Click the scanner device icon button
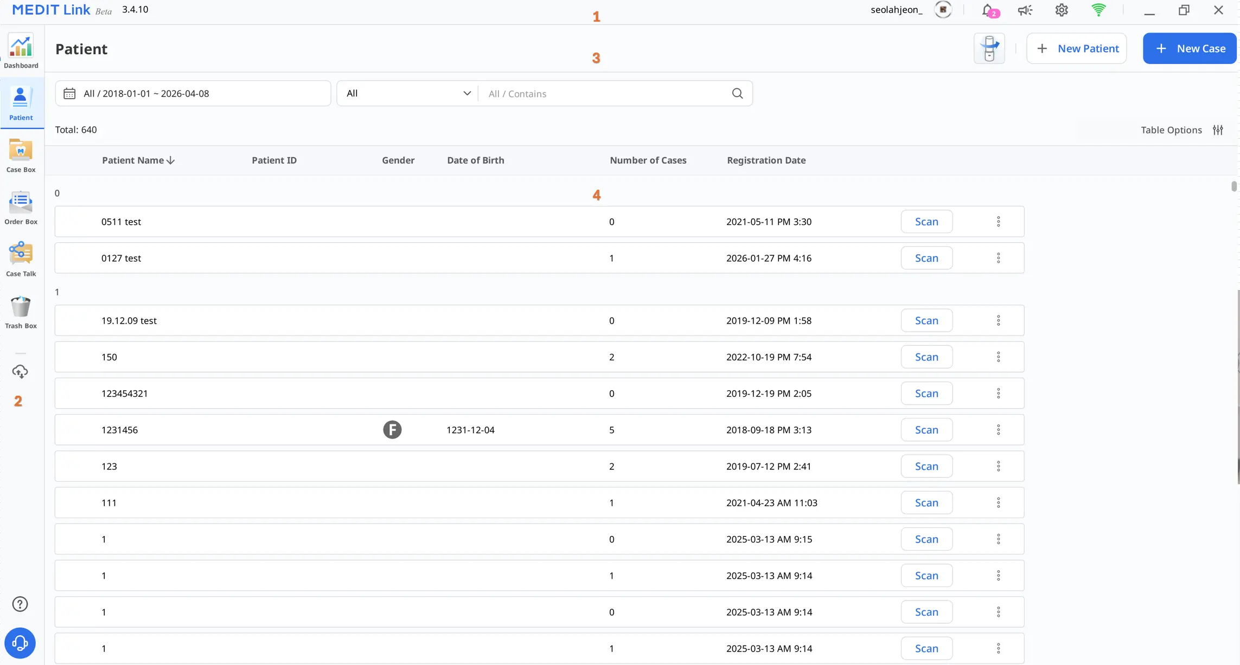 point(989,49)
